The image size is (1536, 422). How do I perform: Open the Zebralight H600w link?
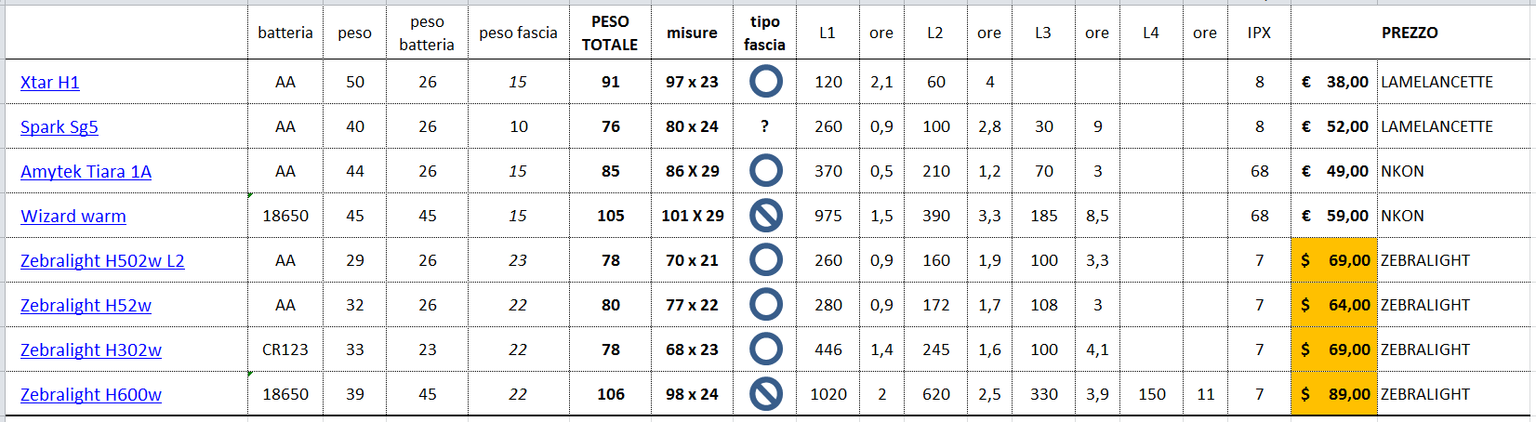(x=91, y=395)
